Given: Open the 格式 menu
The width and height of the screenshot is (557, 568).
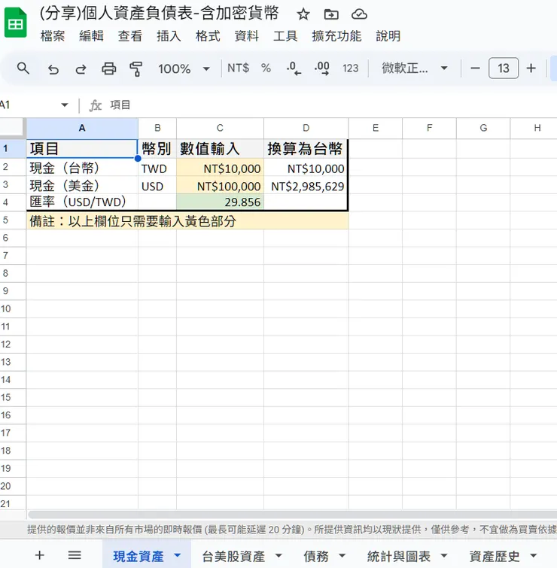Looking at the screenshot, I should click(208, 36).
